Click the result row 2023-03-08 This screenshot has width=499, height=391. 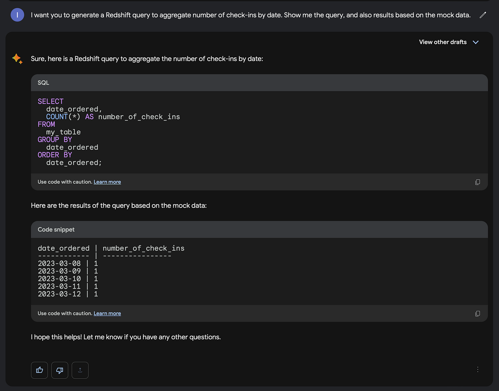[68, 263]
